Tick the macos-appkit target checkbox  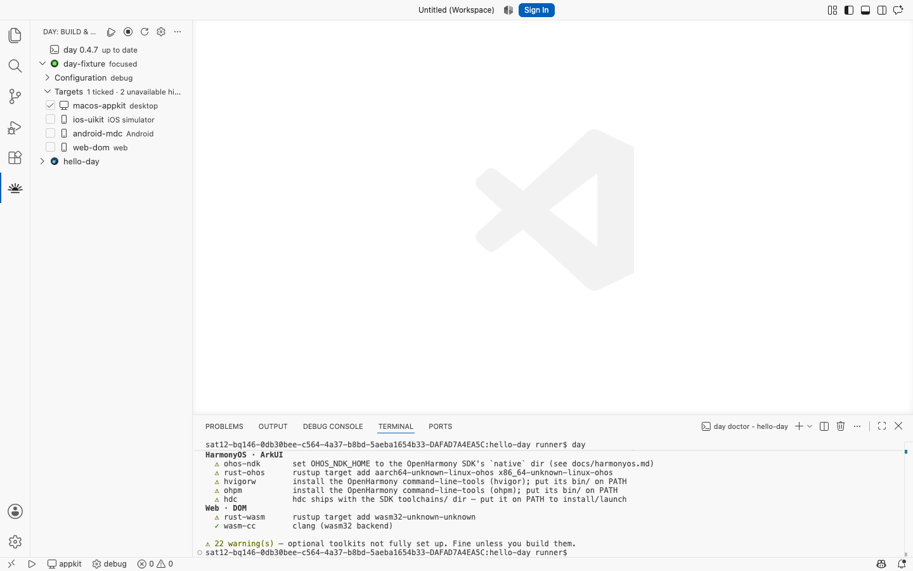point(51,105)
